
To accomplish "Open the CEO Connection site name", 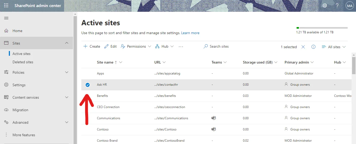I will click(108, 107).
